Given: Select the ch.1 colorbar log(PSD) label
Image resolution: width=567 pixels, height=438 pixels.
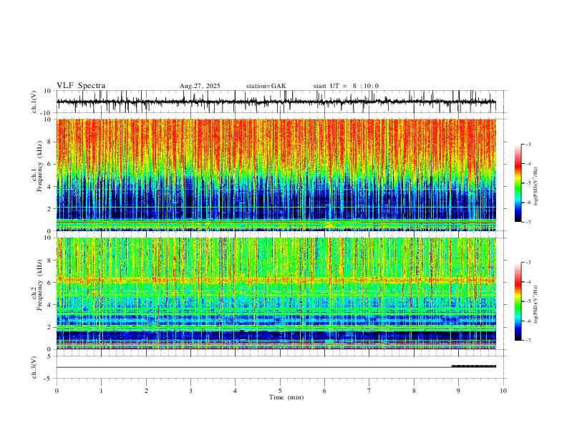Looking at the screenshot, I should tap(536, 187).
